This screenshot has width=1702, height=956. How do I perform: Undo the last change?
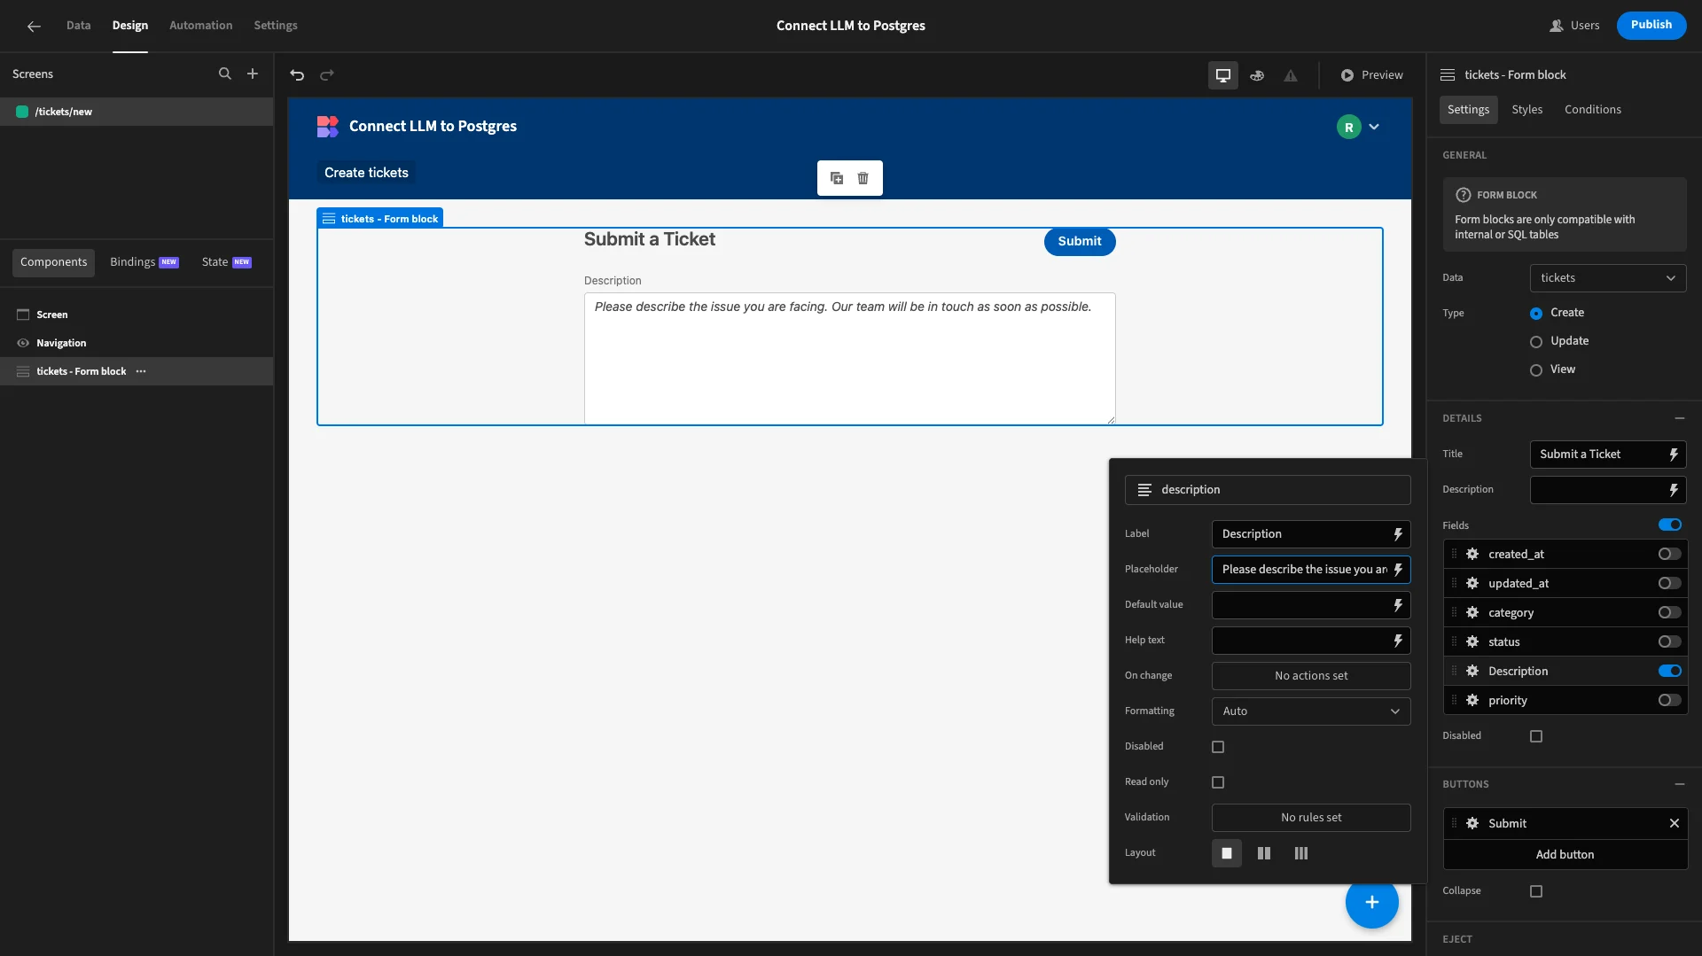pos(297,75)
